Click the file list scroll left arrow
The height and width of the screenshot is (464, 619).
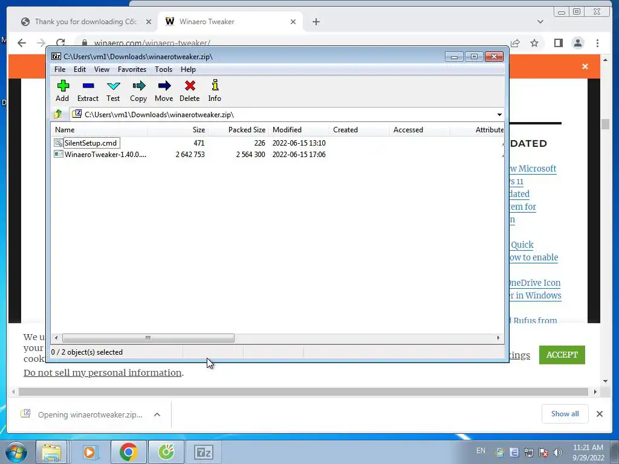click(56, 338)
